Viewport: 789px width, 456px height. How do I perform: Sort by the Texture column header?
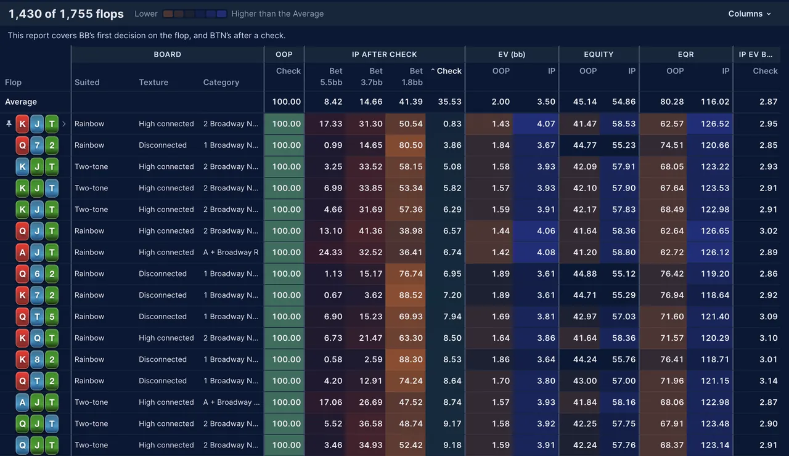click(153, 83)
